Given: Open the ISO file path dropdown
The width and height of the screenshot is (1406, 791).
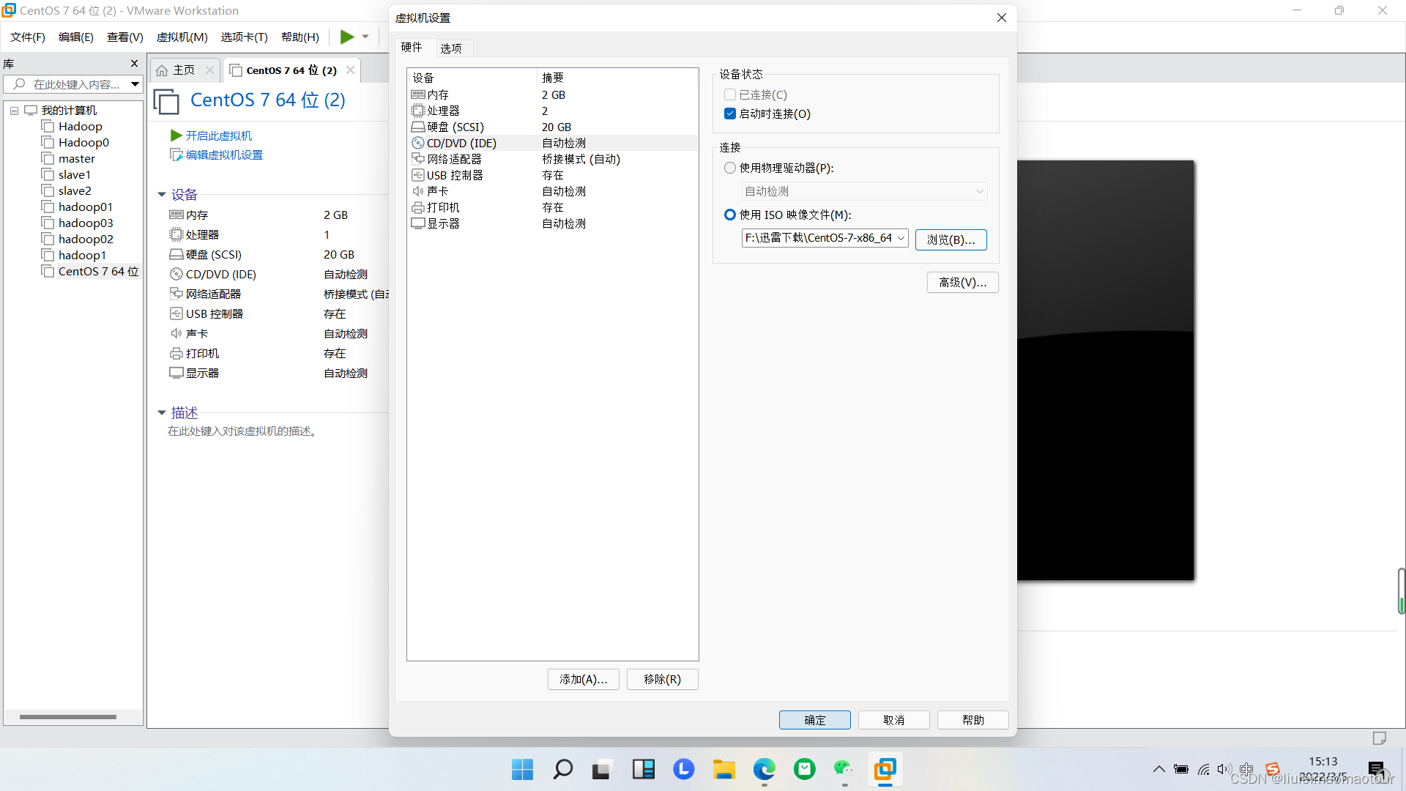Looking at the screenshot, I should pos(902,238).
